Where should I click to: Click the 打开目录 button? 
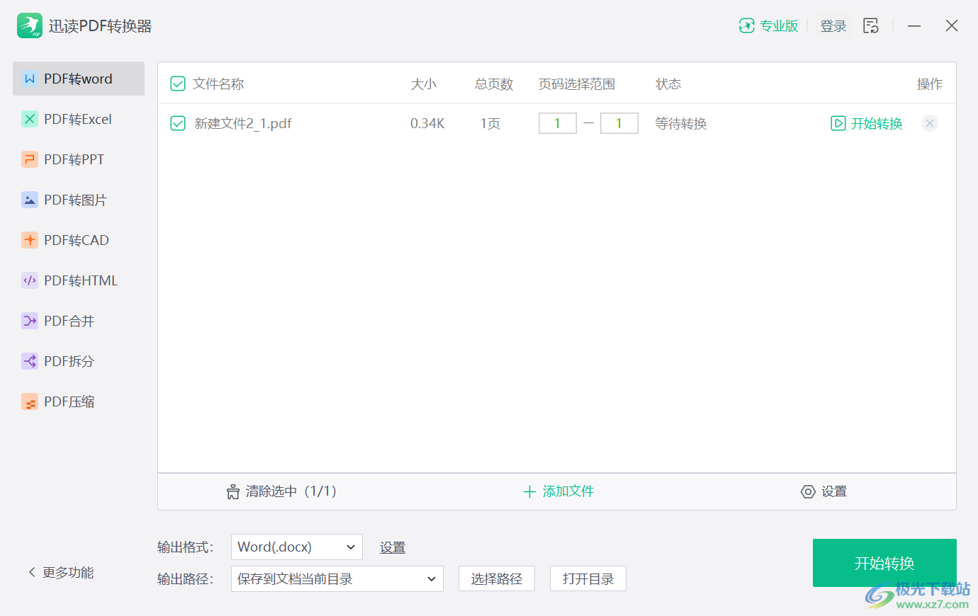pos(588,579)
